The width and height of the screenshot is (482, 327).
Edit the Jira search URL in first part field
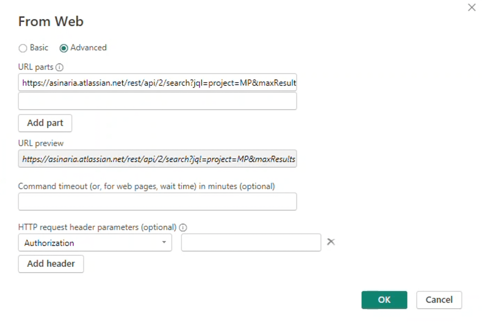157,82
